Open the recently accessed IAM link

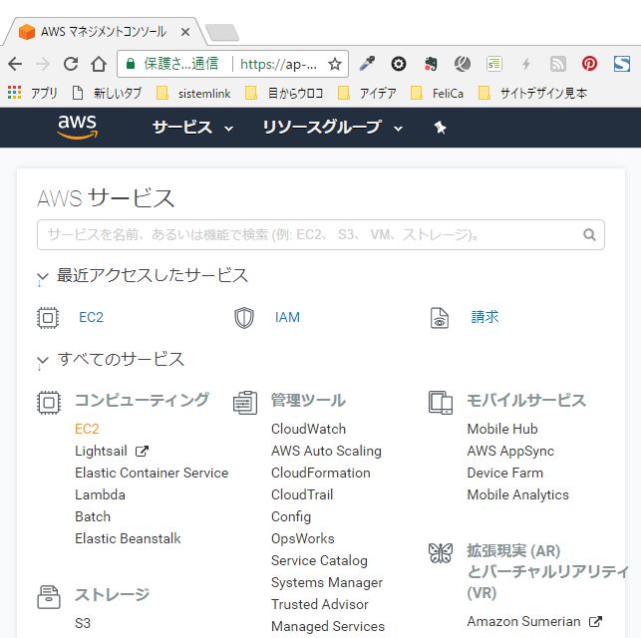pyautogui.click(x=287, y=317)
